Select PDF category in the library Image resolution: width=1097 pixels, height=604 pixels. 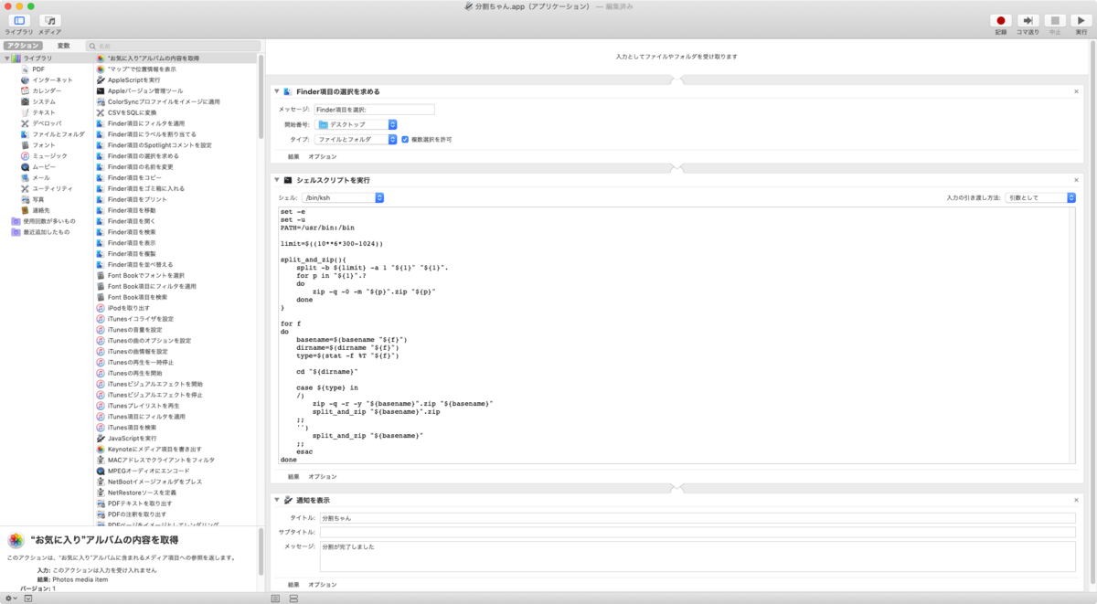click(38, 69)
